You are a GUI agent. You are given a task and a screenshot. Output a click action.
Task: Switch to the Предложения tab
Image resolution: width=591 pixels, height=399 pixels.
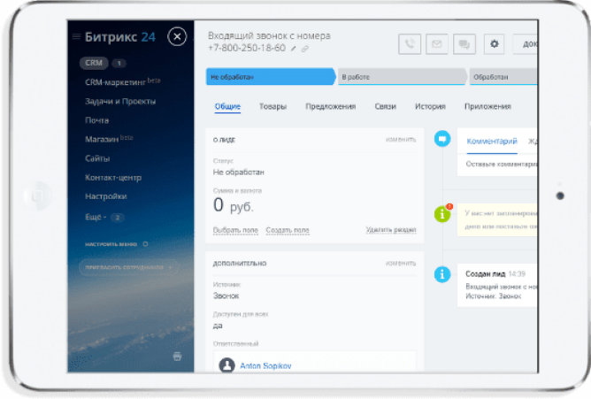click(x=331, y=107)
